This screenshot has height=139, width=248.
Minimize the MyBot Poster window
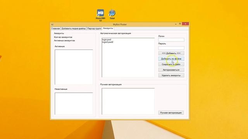[x=176, y=24]
